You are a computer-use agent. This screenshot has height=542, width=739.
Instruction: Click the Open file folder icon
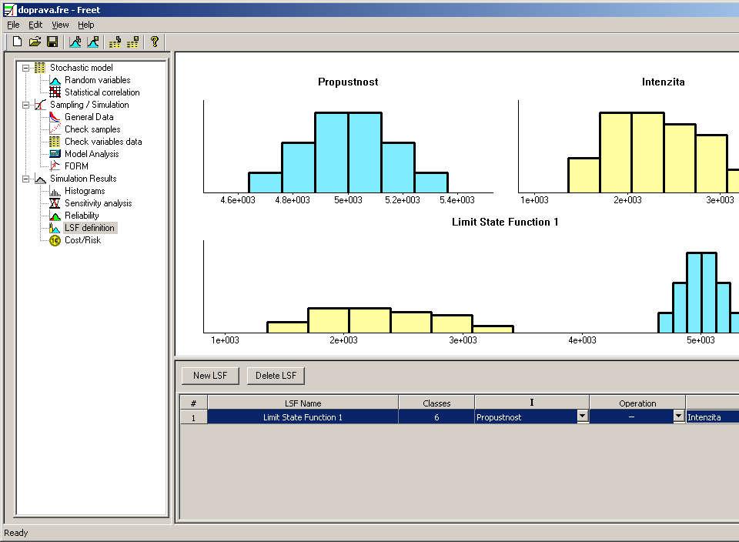coord(35,42)
